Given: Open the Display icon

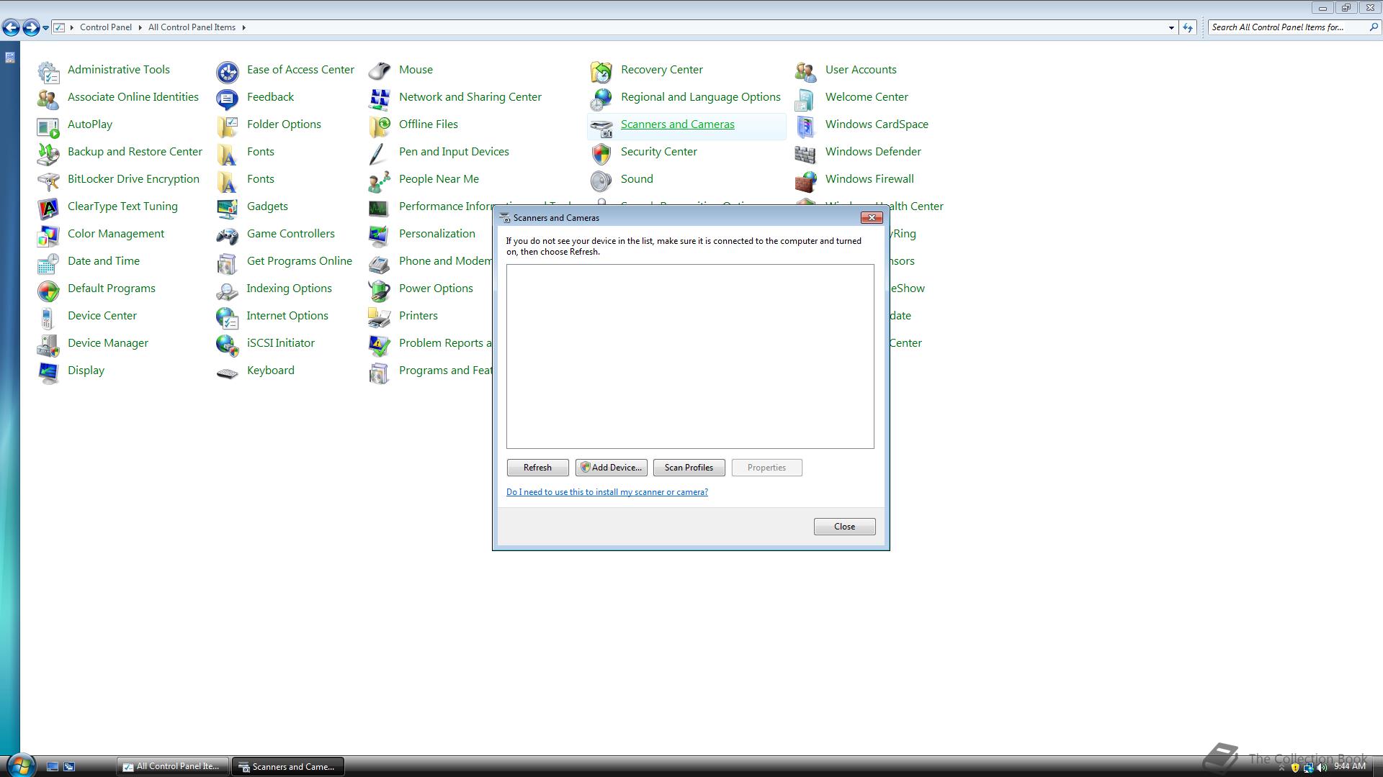Looking at the screenshot, I should (48, 371).
